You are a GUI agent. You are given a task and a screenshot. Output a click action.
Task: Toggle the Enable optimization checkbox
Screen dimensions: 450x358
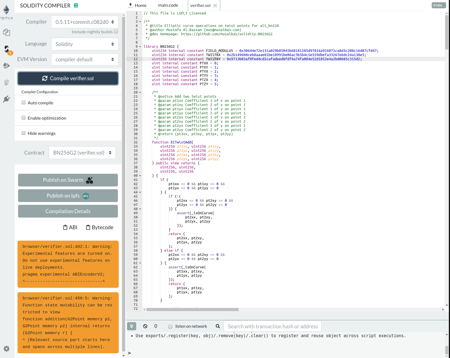point(24,118)
